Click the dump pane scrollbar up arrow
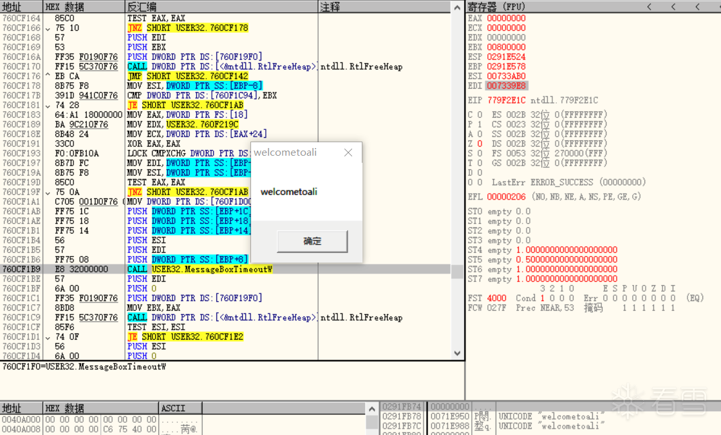This screenshot has width=721, height=435. 372,409
